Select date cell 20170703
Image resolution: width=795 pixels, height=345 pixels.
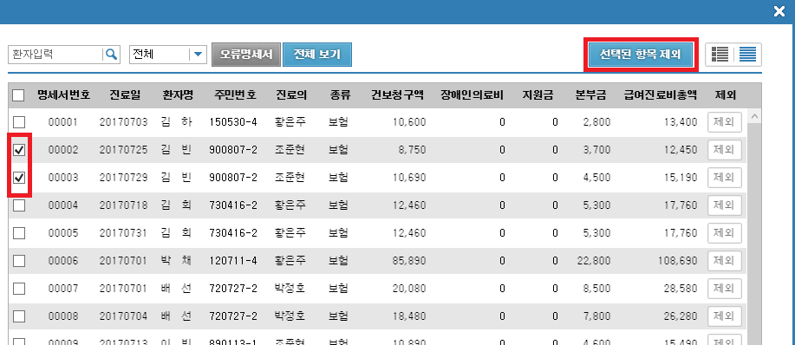click(124, 122)
